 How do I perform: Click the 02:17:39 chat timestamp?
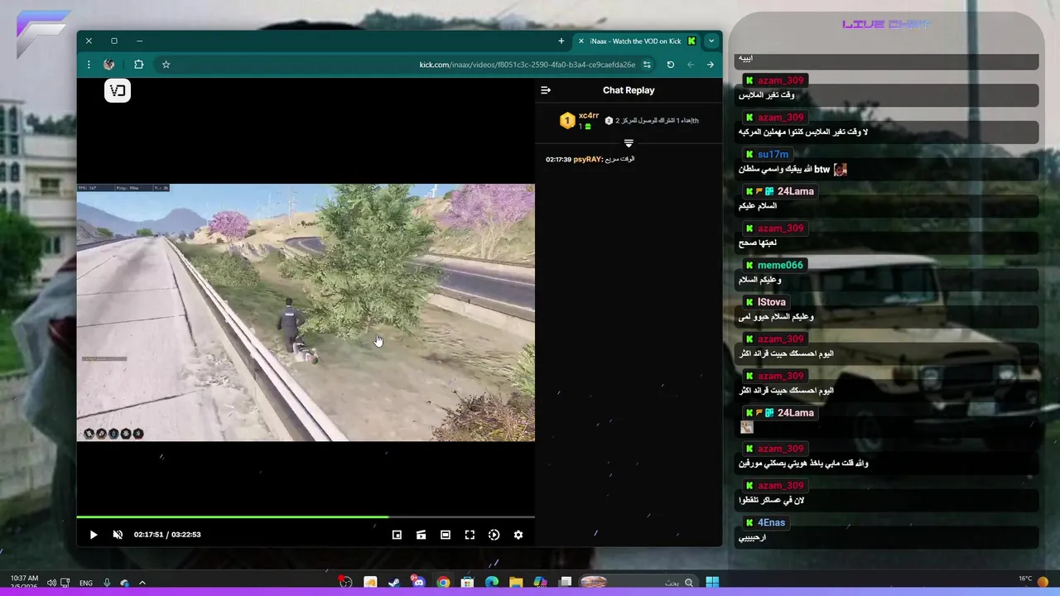point(558,159)
